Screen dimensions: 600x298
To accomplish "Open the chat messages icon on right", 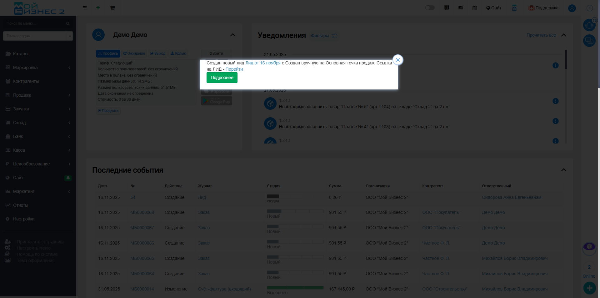I will [589, 41].
